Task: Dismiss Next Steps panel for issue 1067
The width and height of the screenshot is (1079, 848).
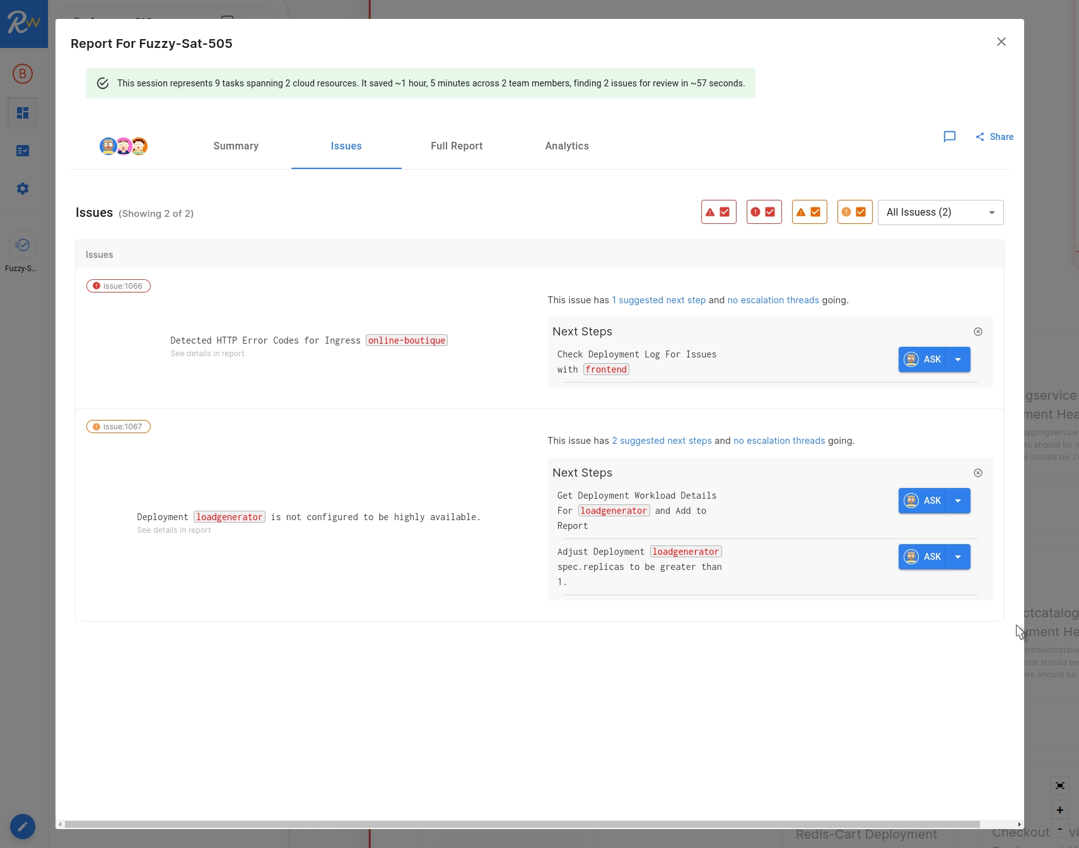Action: point(977,473)
